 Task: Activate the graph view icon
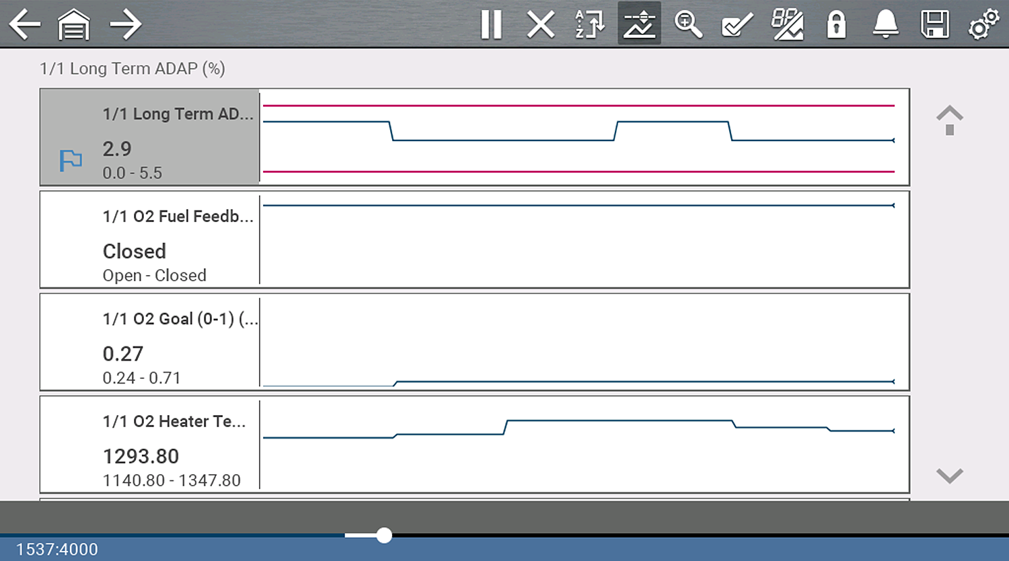638,24
